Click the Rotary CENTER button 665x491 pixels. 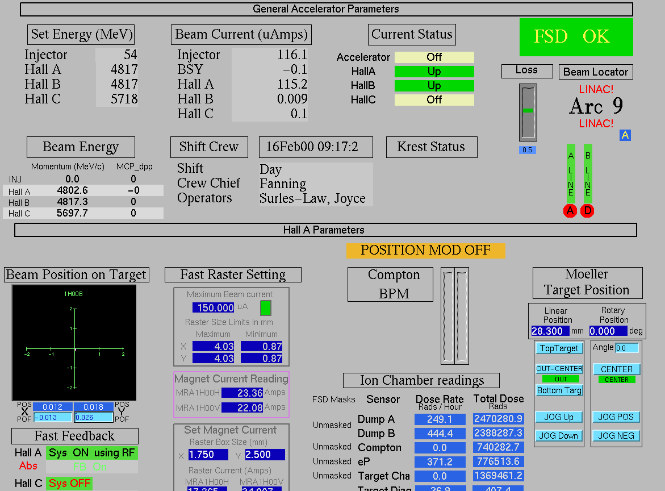point(616,369)
